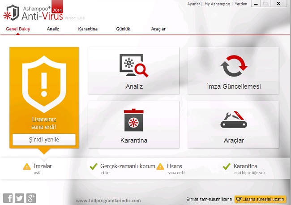Open the Analiz scan tile icon

[134, 65]
